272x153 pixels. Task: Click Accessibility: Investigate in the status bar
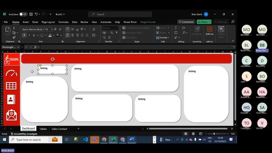(24, 134)
